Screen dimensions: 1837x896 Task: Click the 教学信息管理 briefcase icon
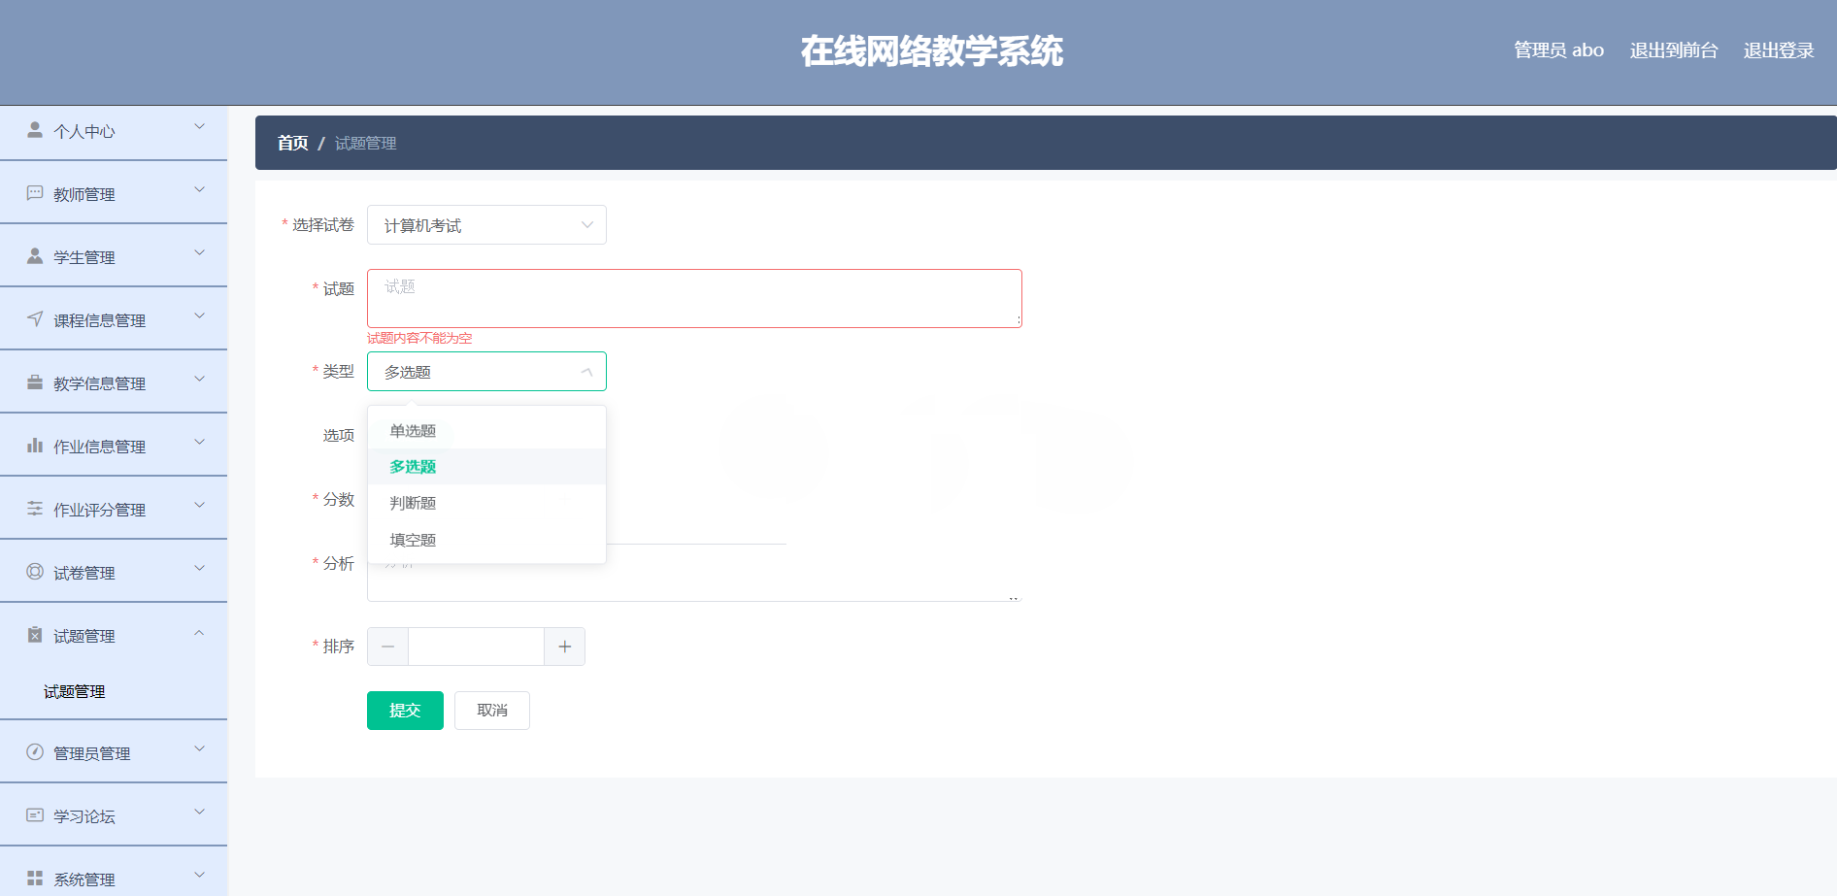pos(35,382)
